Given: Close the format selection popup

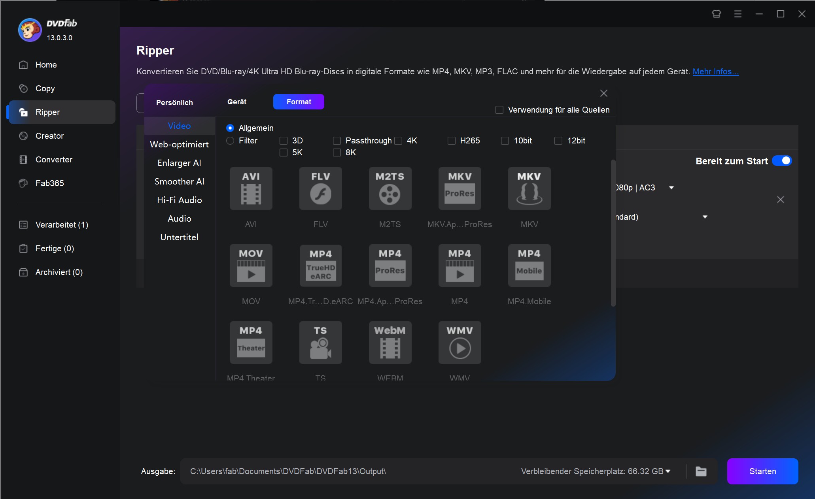Looking at the screenshot, I should pos(603,93).
